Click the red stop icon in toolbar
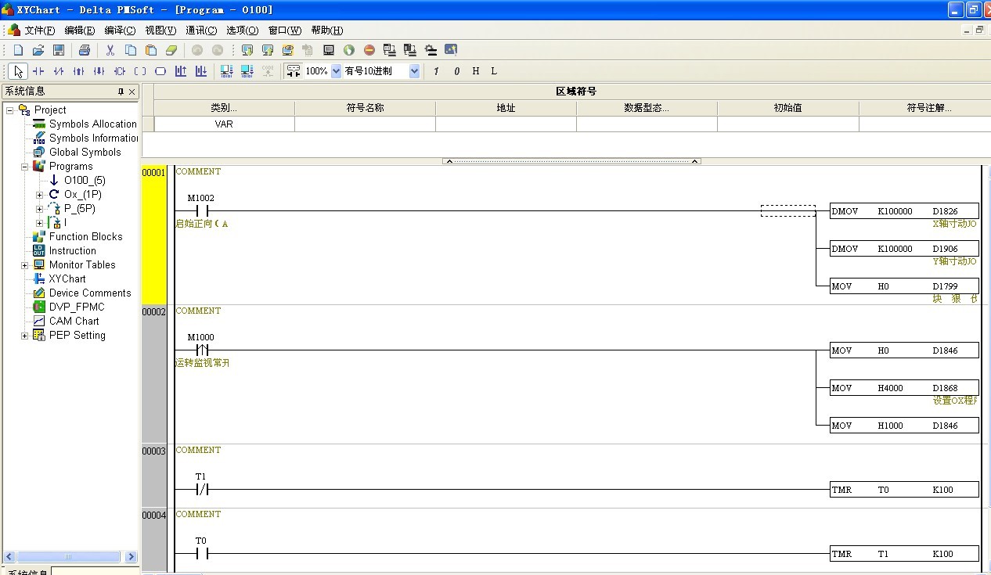The width and height of the screenshot is (991, 575). (369, 50)
